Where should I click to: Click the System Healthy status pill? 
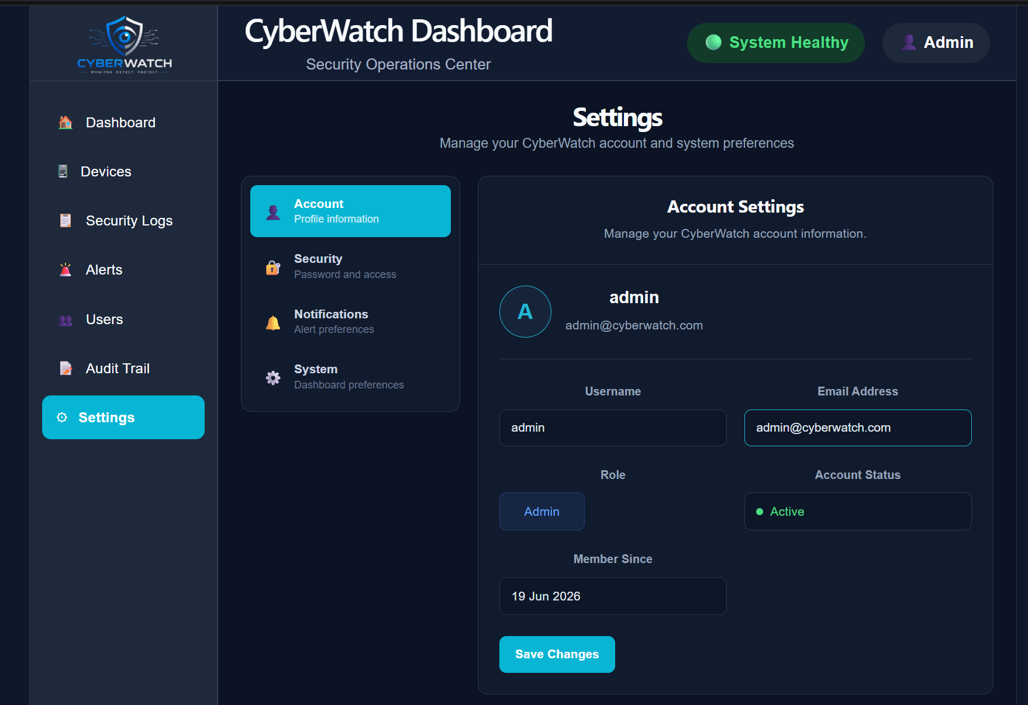point(776,43)
